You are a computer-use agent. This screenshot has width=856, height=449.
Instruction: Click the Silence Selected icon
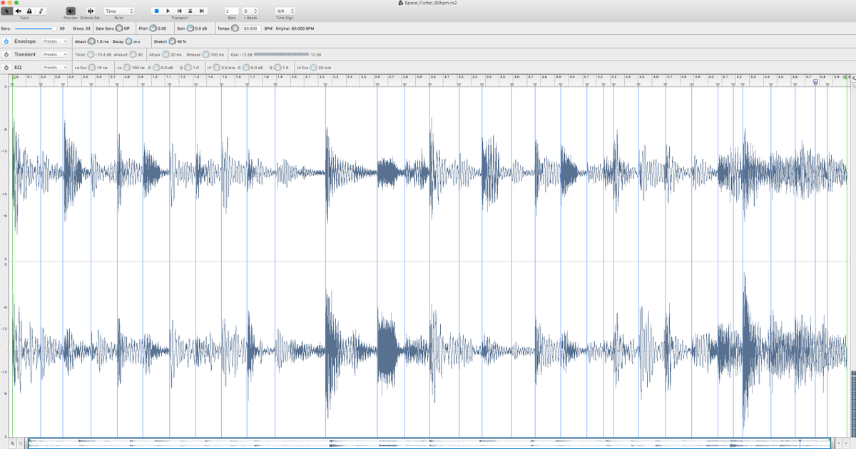tap(90, 11)
